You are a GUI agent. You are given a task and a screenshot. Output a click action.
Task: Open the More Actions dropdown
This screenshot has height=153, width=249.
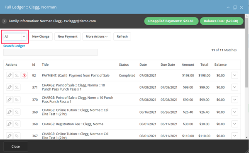pyautogui.click(x=97, y=36)
